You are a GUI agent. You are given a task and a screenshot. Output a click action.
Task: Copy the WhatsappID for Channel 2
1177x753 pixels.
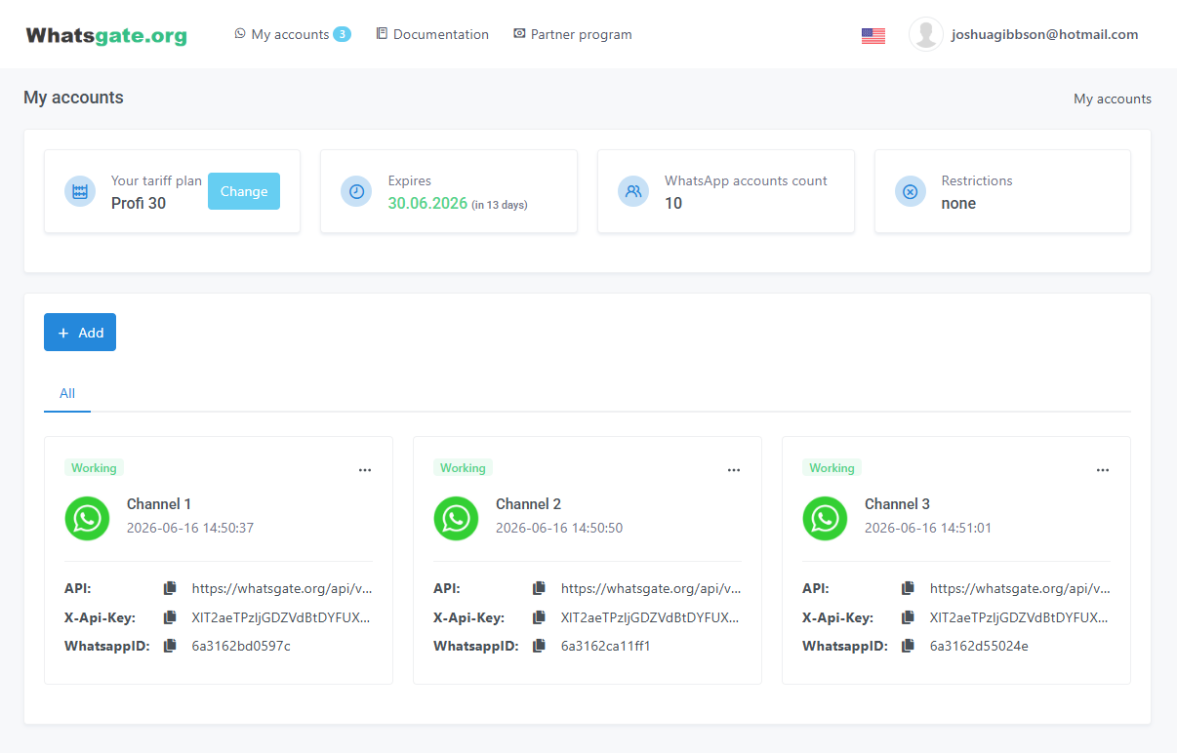[x=539, y=646]
